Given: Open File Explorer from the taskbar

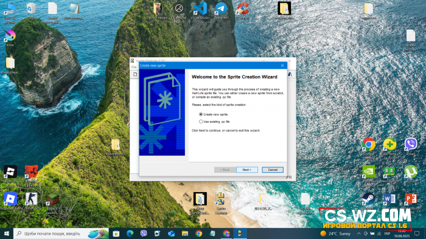Looking at the screenshot, I should [185, 234].
